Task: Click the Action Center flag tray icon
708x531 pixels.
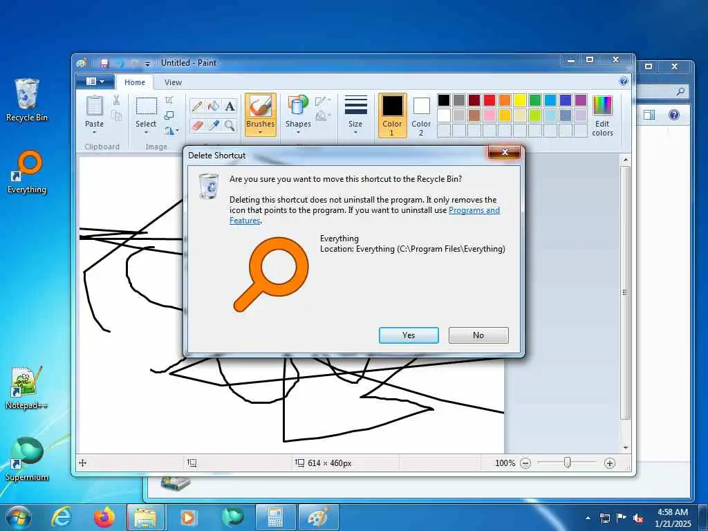Action: 622,518
